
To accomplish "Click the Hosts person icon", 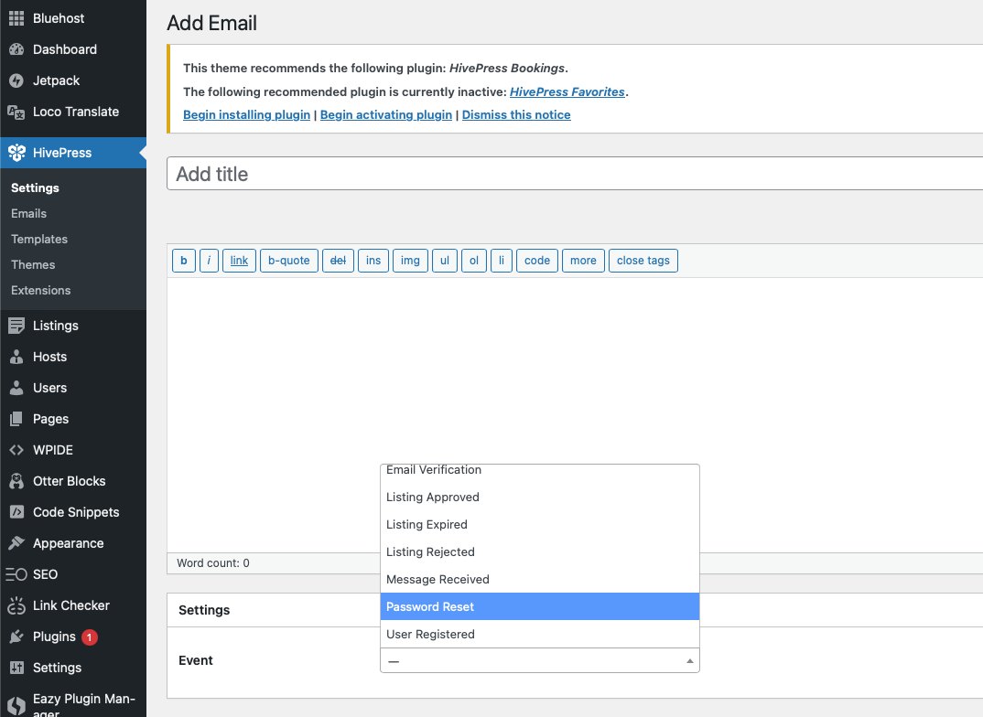I will click(x=16, y=357).
